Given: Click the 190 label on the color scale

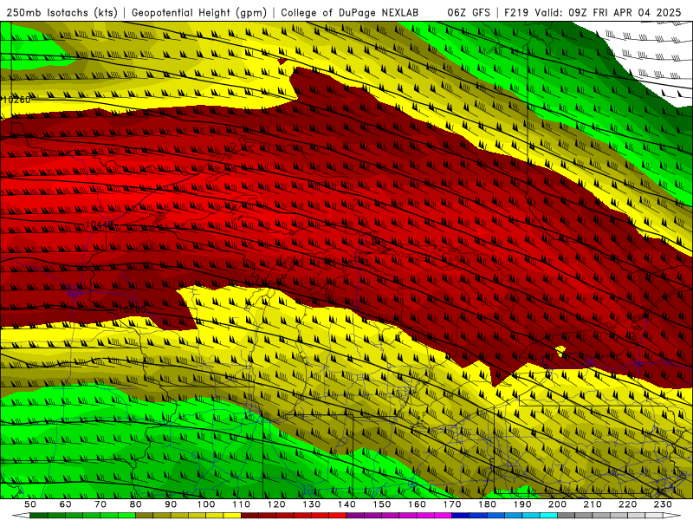Looking at the screenshot, I should pos(522,504).
